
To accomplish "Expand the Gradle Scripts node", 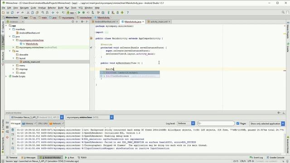I will tap(6, 77).
